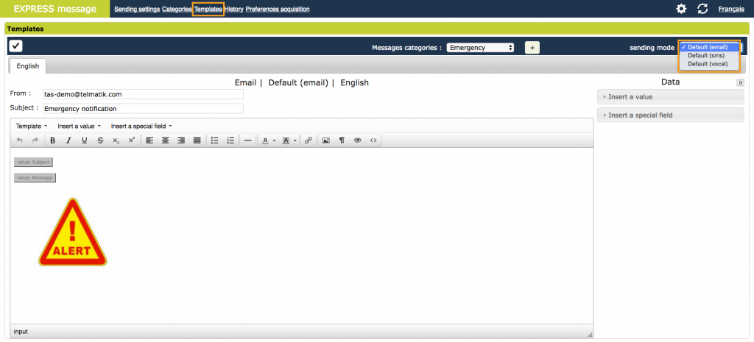Apply strikethrough formatting
The width and height of the screenshot is (754, 342).
point(100,140)
